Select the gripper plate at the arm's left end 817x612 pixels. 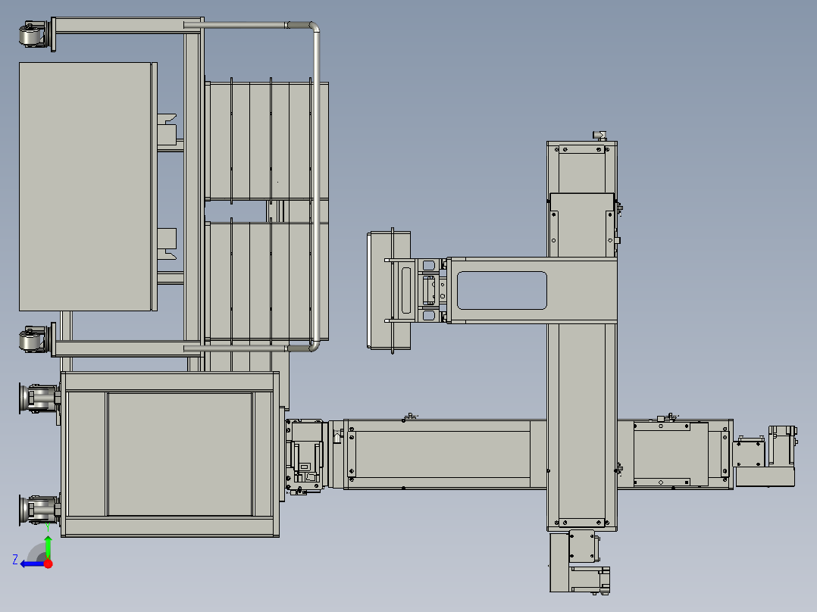(389, 290)
